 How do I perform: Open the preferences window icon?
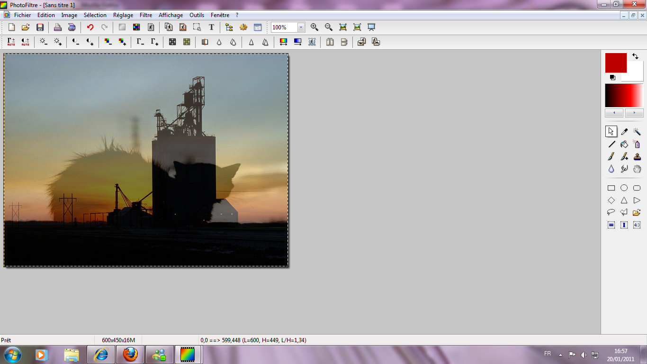point(258,27)
